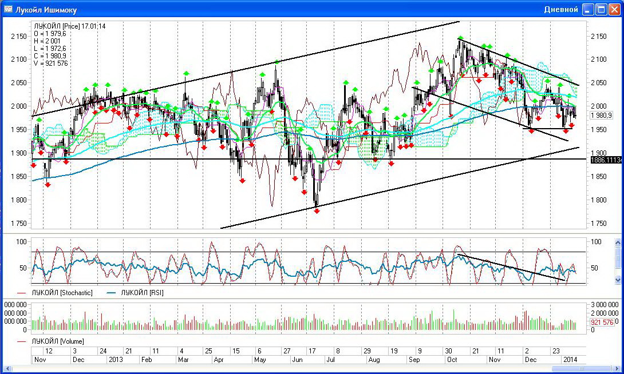
Task: Select the horizontal support line at 1886
Action: pos(309,159)
